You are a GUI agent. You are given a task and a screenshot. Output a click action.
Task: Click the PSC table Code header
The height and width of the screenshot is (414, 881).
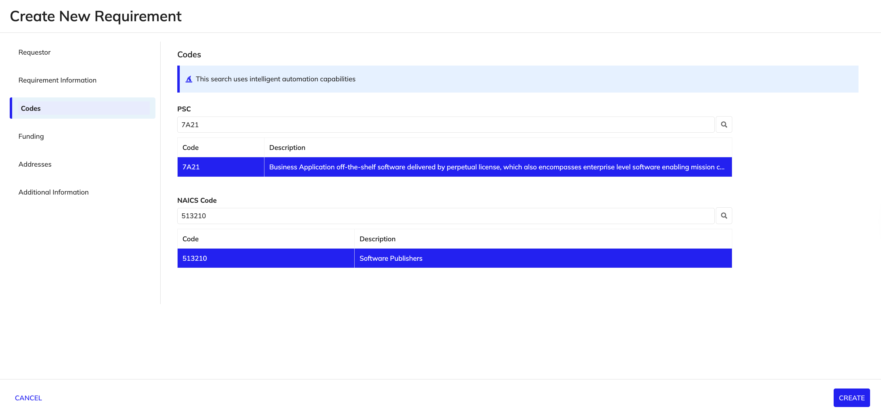221,148
